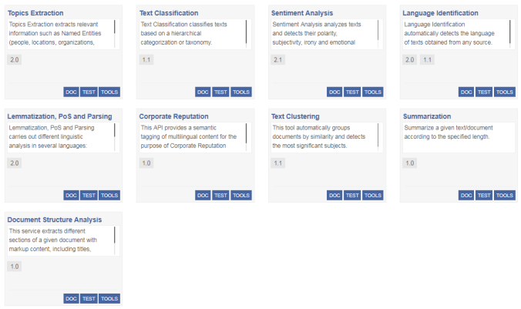This screenshot has width=521, height=309.
Task: Open DOC for Topics Extraction
Action: (x=71, y=92)
